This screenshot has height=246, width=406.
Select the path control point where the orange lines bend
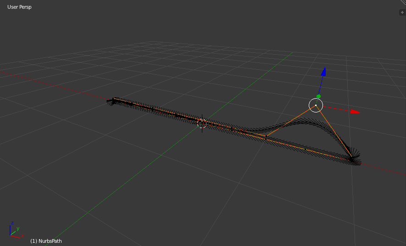click(266, 136)
